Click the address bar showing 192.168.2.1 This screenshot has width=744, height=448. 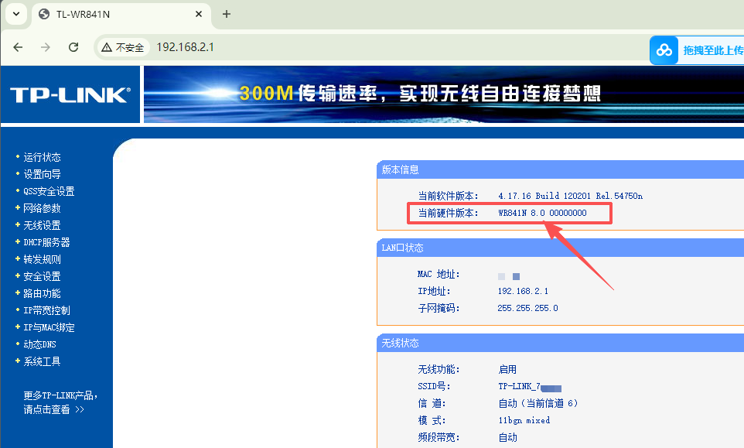click(x=185, y=47)
